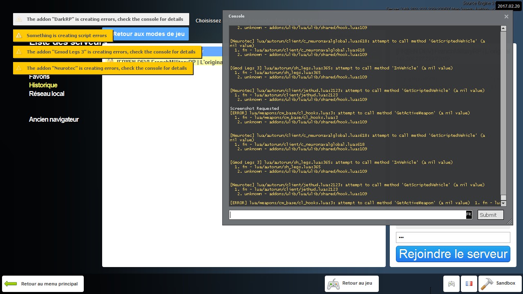Click console scrollbar down arrow
523x294 pixels.
tap(503, 203)
